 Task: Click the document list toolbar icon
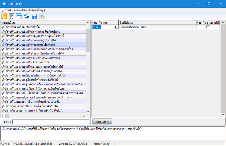[x=11, y=16]
